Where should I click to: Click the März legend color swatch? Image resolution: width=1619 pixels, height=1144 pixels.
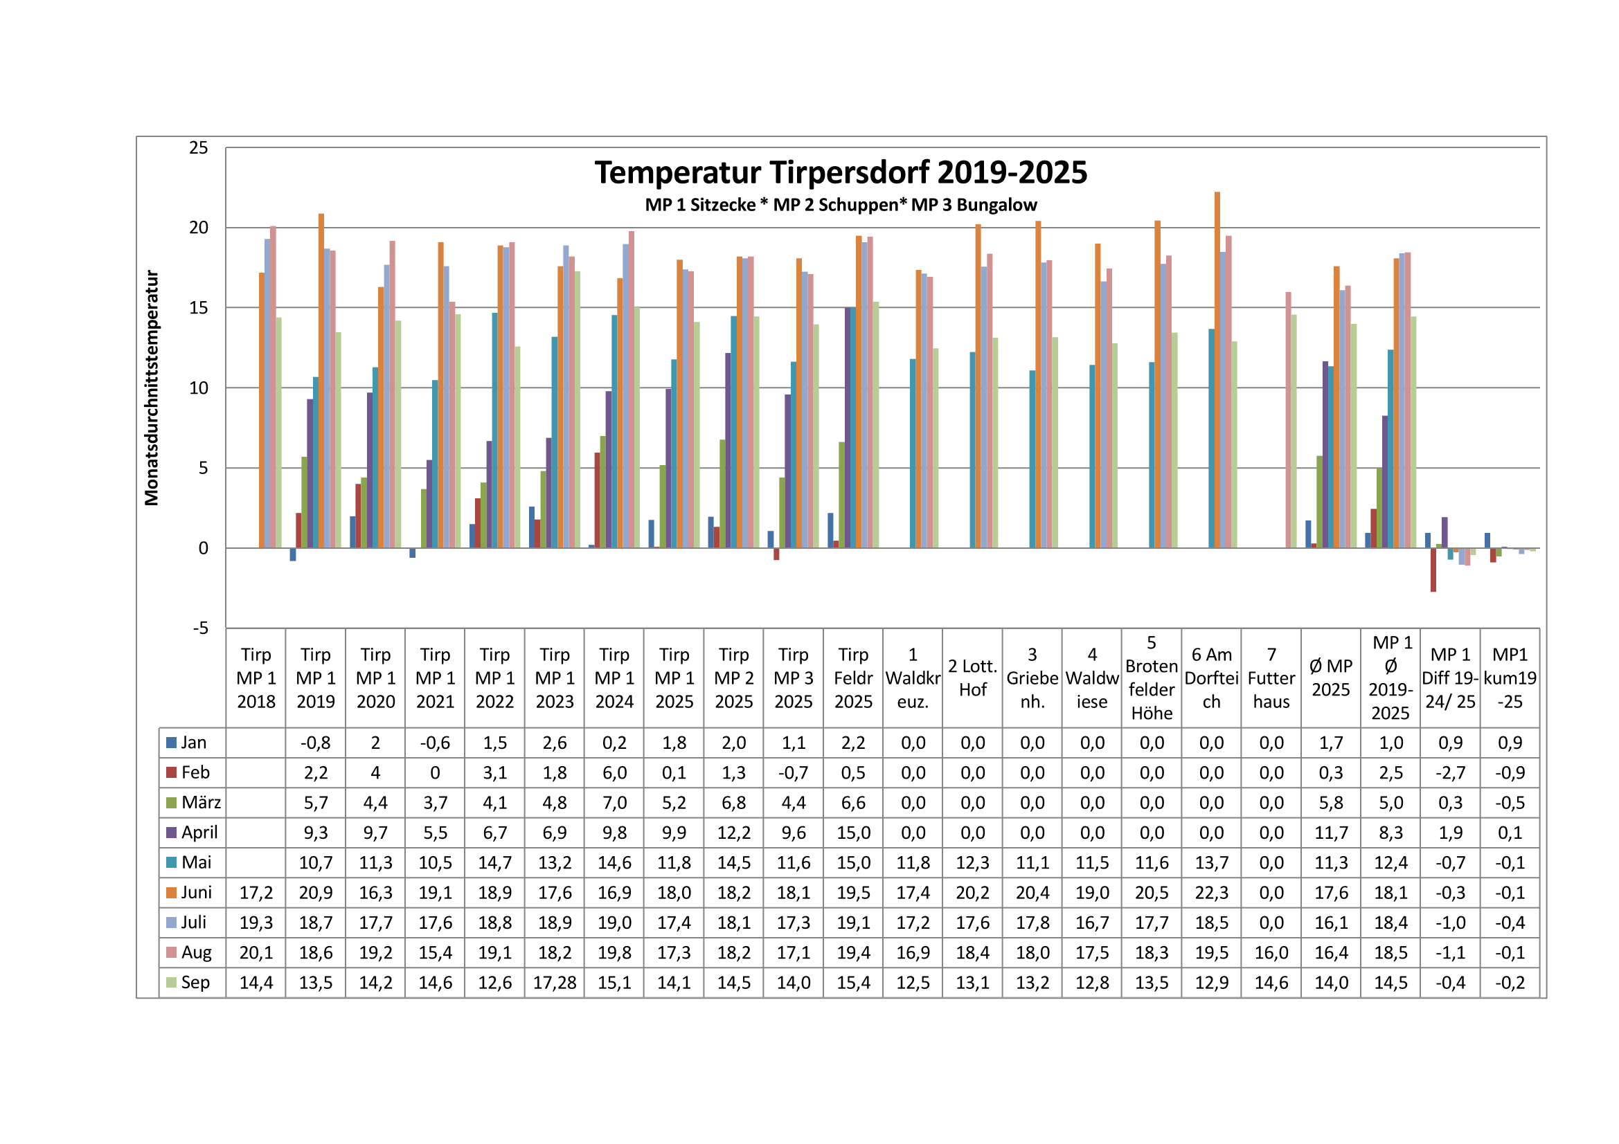pos(170,802)
